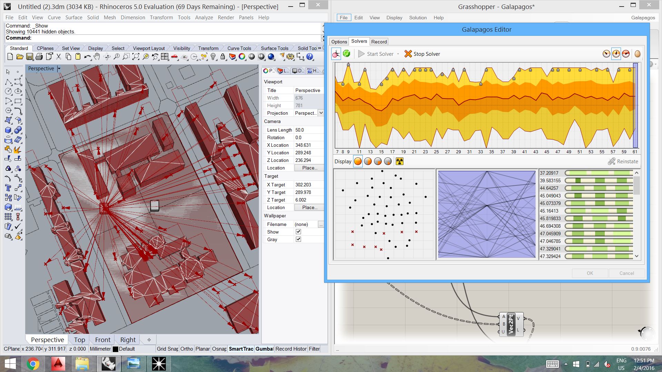The height and width of the screenshot is (372, 662).
Task: Click the Zoom Extents icon
Action: click(x=136, y=57)
